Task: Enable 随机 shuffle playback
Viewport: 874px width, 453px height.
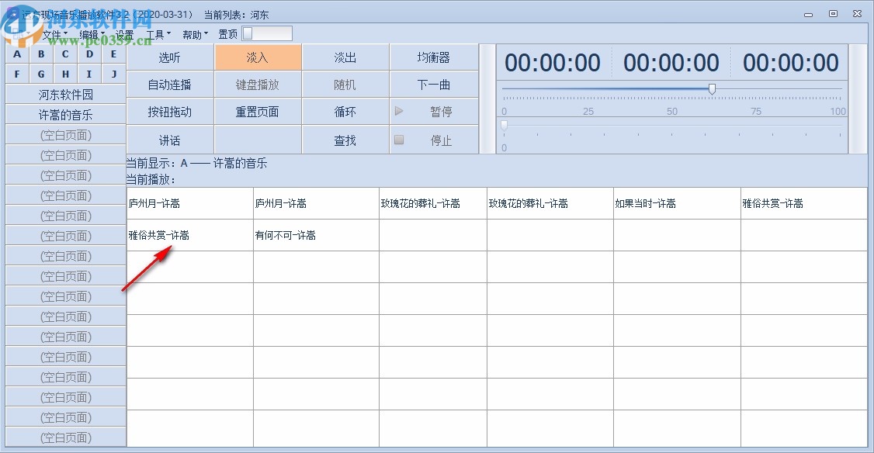Action: [345, 84]
